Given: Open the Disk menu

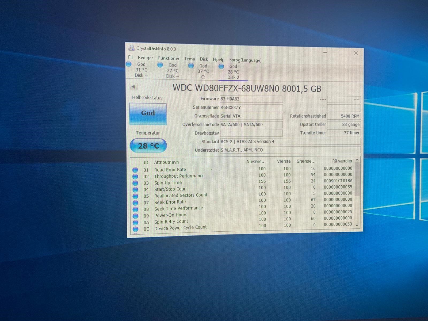Looking at the screenshot, I should (204, 59).
